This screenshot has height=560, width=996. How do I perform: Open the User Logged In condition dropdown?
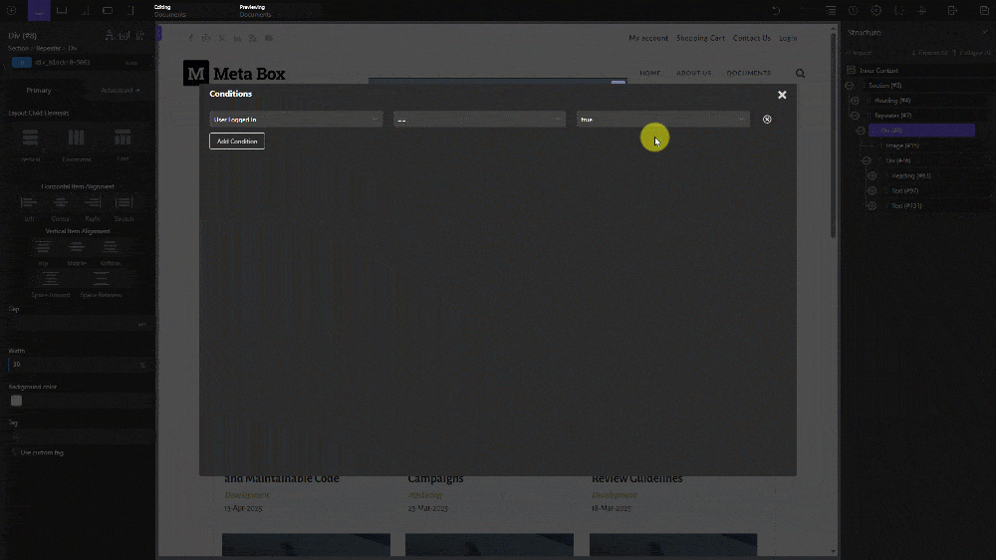point(296,120)
